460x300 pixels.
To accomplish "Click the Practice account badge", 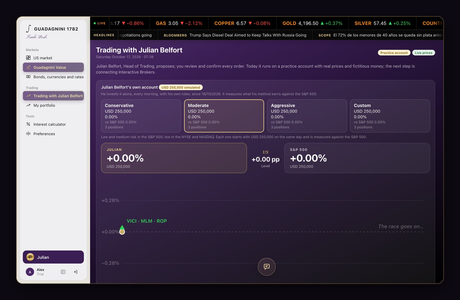I will coord(394,53).
